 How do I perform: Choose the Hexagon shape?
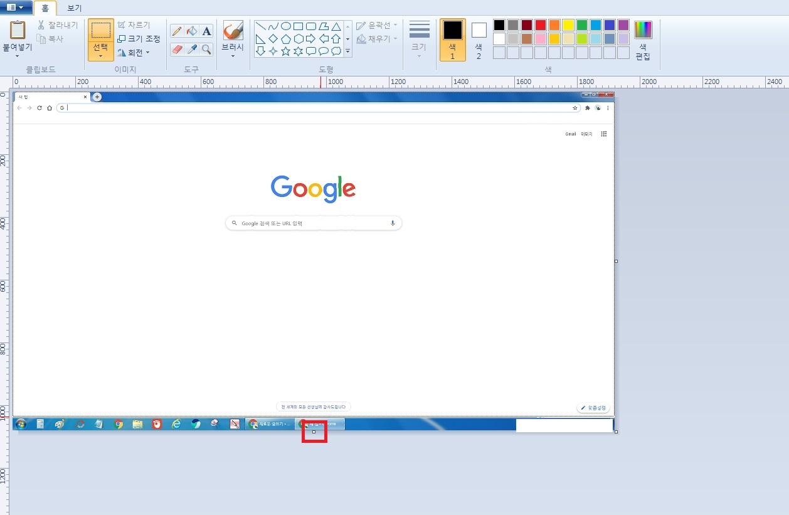[299, 39]
